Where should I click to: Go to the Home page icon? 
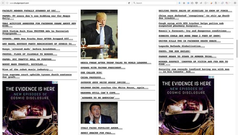coord(184,3)
